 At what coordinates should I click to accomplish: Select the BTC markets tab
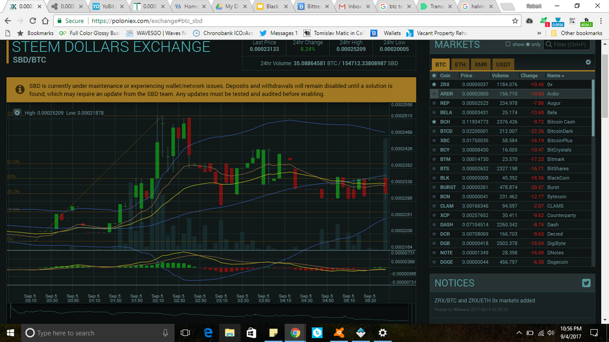click(x=441, y=65)
